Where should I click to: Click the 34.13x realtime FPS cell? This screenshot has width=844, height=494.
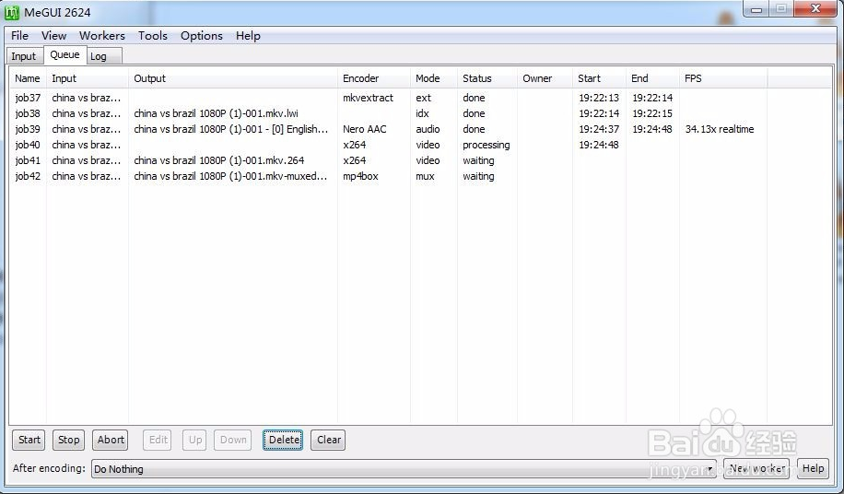[x=720, y=129]
